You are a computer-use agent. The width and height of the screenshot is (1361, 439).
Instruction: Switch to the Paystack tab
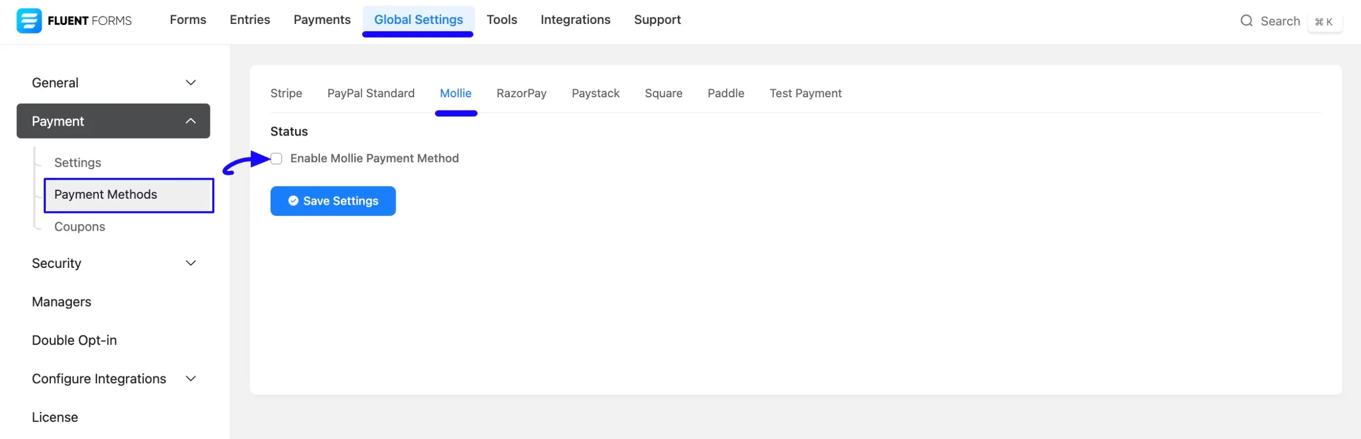(x=595, y=94)
